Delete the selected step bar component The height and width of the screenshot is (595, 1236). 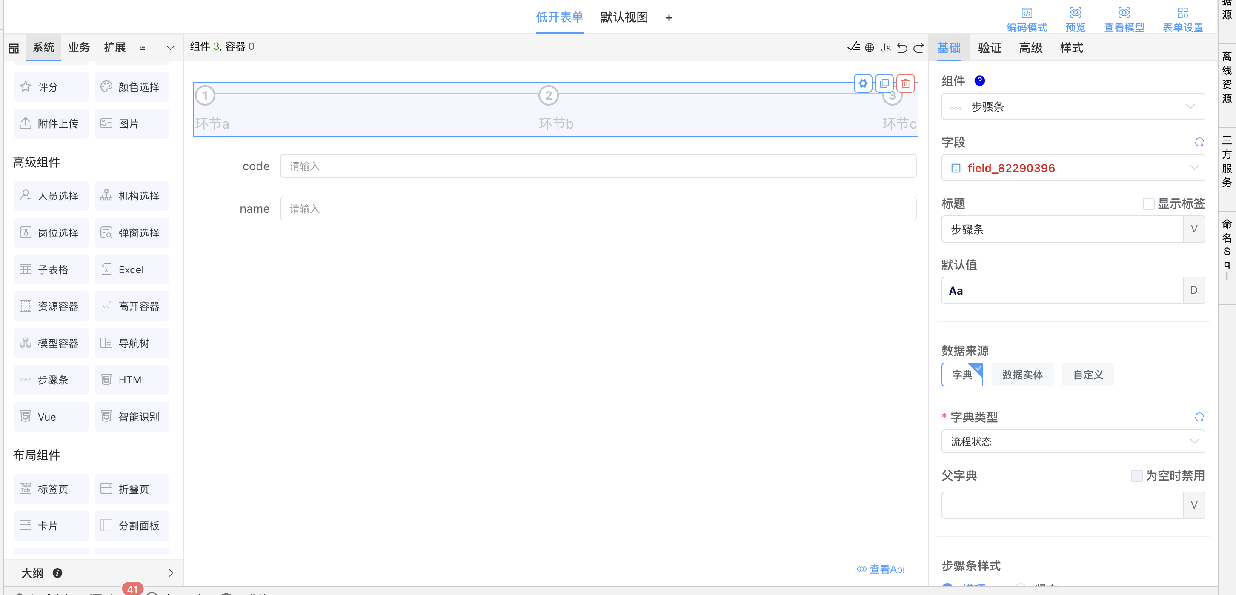(905, 83)
